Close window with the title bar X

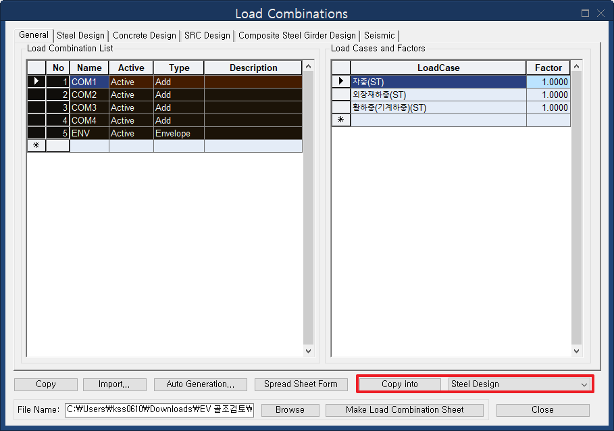600,14
